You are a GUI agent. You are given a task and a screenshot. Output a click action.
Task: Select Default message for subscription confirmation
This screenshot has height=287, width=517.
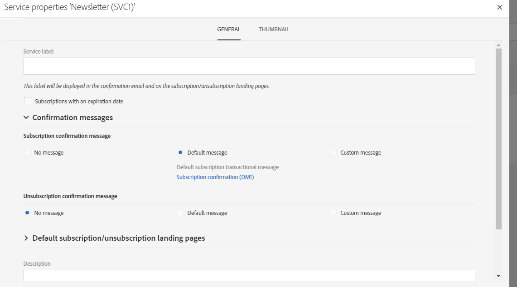(x=181, y=153)
